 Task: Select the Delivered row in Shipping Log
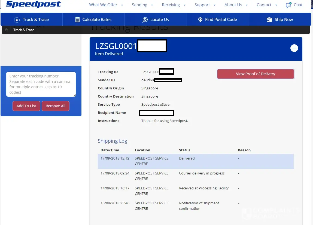click(x=196, y=161)
